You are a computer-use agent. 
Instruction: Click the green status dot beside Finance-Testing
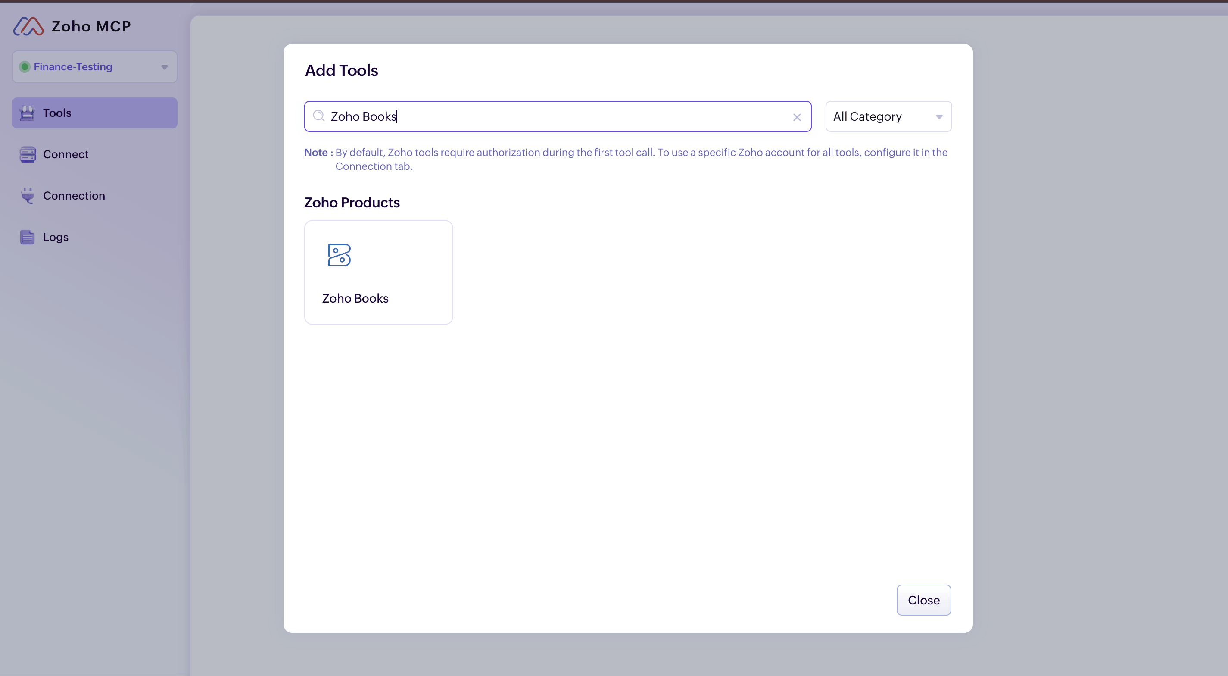pos(25,67)
